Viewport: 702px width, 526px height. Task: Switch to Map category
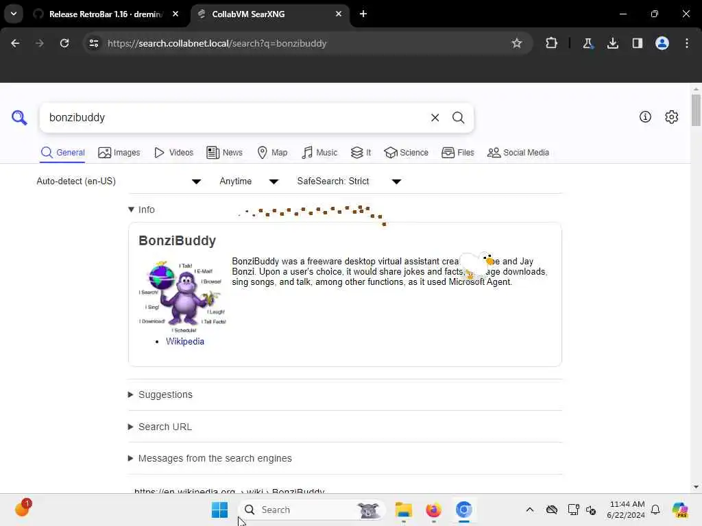pos(272,153)
